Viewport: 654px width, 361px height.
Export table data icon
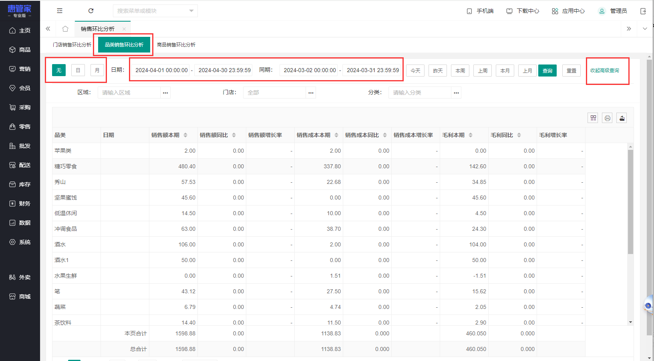(x=622, y=118)
